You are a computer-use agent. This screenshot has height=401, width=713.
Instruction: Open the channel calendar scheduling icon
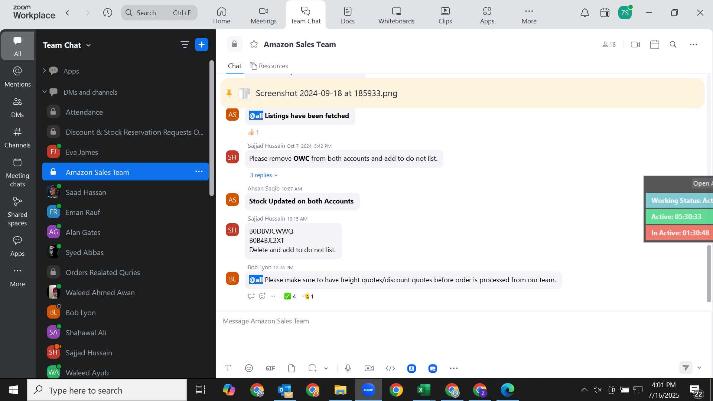[655, 45]
